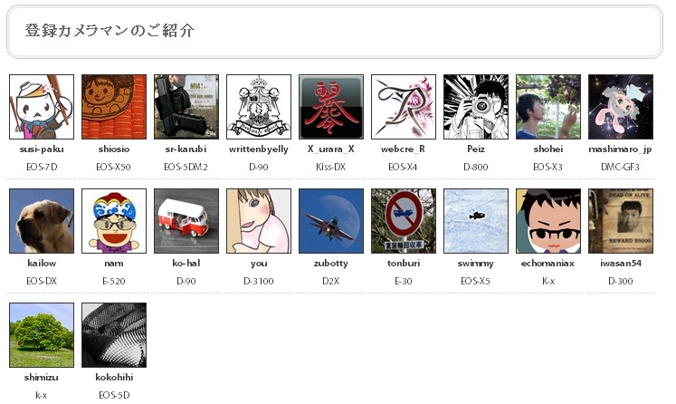This screenshot has height=404, width=676.
Task: Click the Labrador dog avatar for kailow
Action: (42, 220)
